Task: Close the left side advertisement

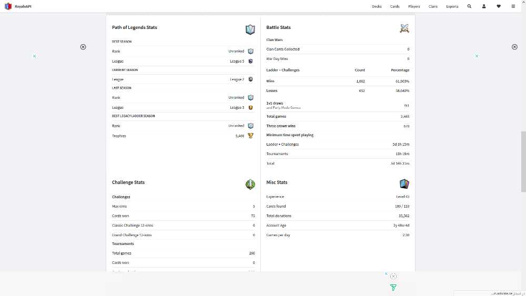Action: [83, 47]
